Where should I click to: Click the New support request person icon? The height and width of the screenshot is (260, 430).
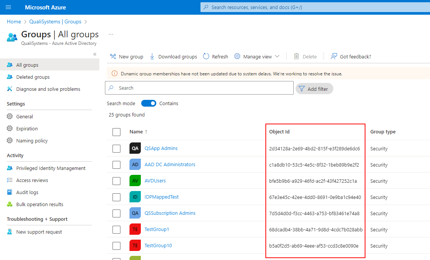[x=9, y=232]
